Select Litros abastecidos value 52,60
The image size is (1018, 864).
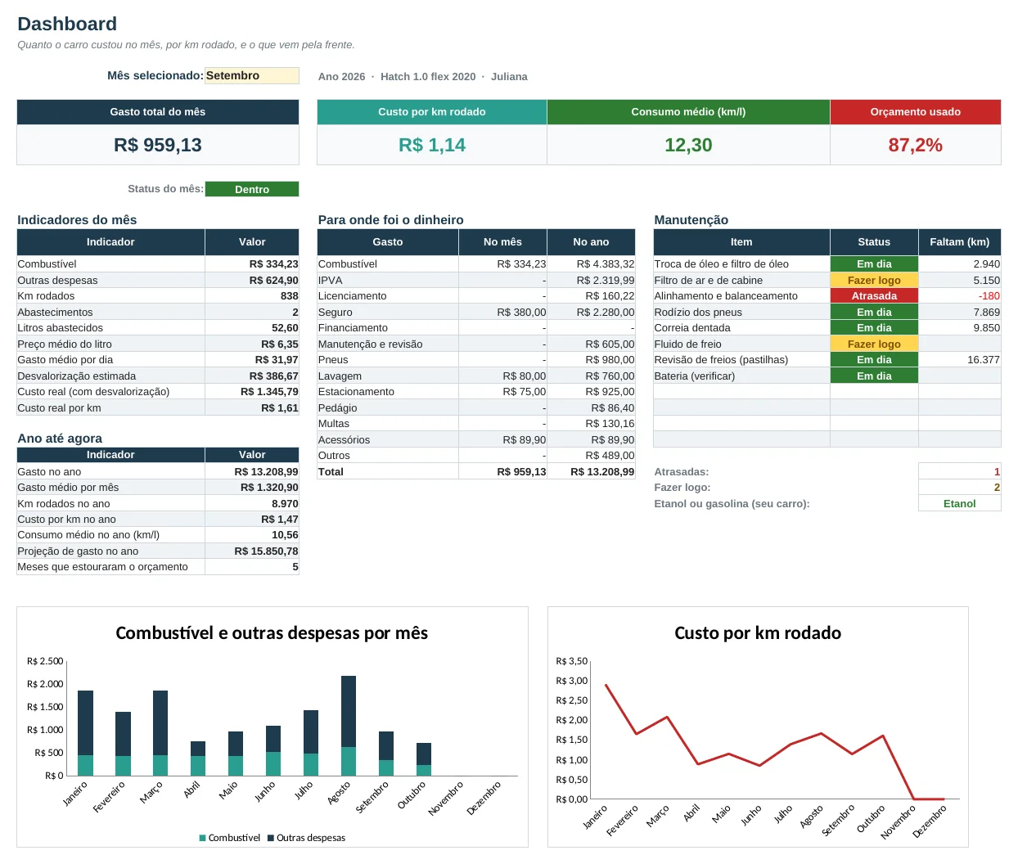click(252, 328)
